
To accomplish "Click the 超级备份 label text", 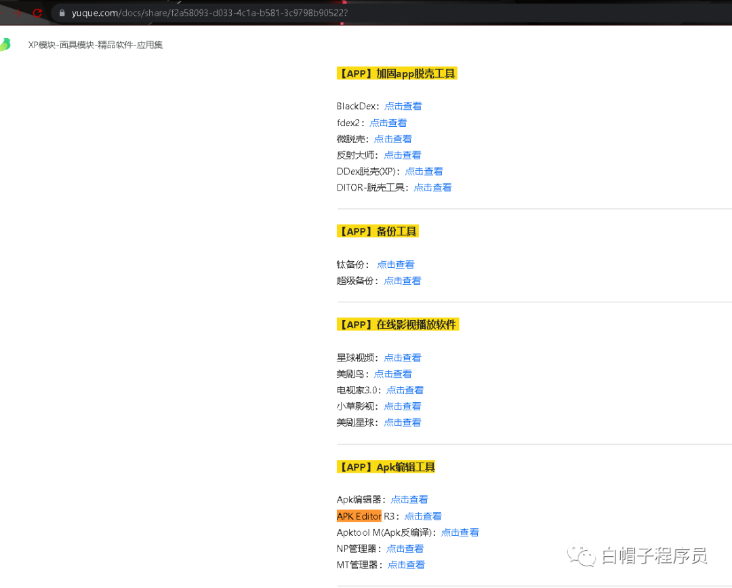I will 356,281.
